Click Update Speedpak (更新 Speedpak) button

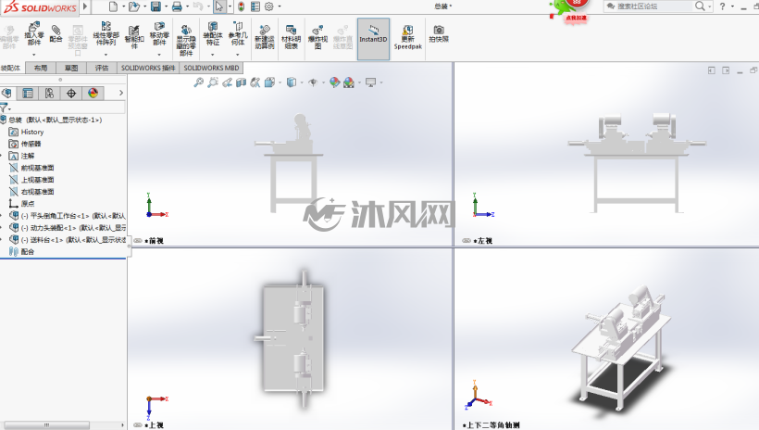point(407,37)
